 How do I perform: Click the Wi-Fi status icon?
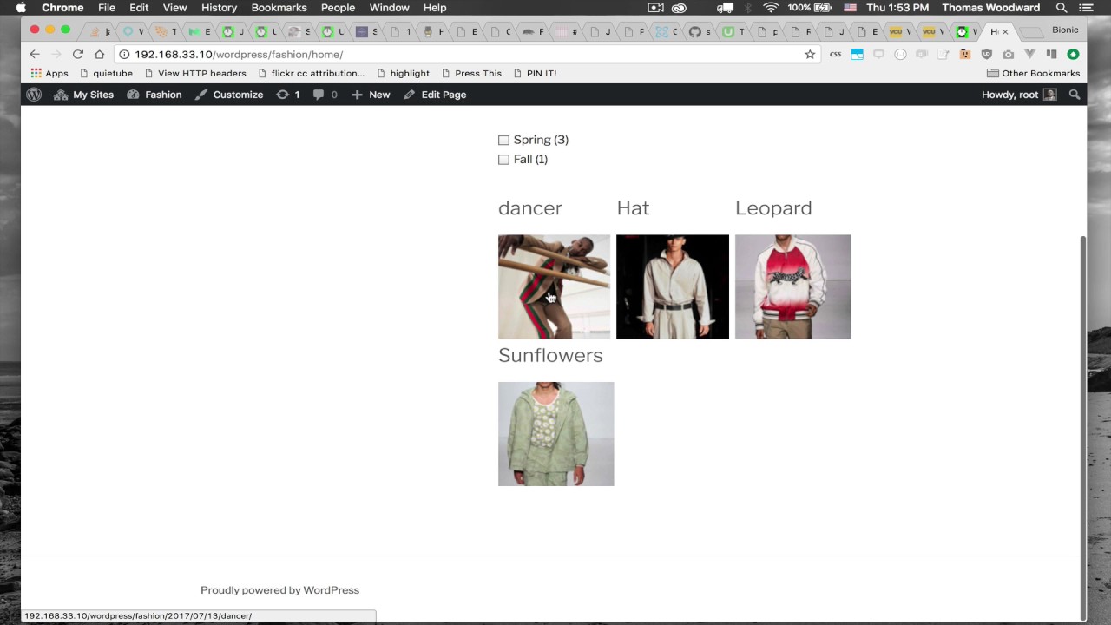[771, 8]
